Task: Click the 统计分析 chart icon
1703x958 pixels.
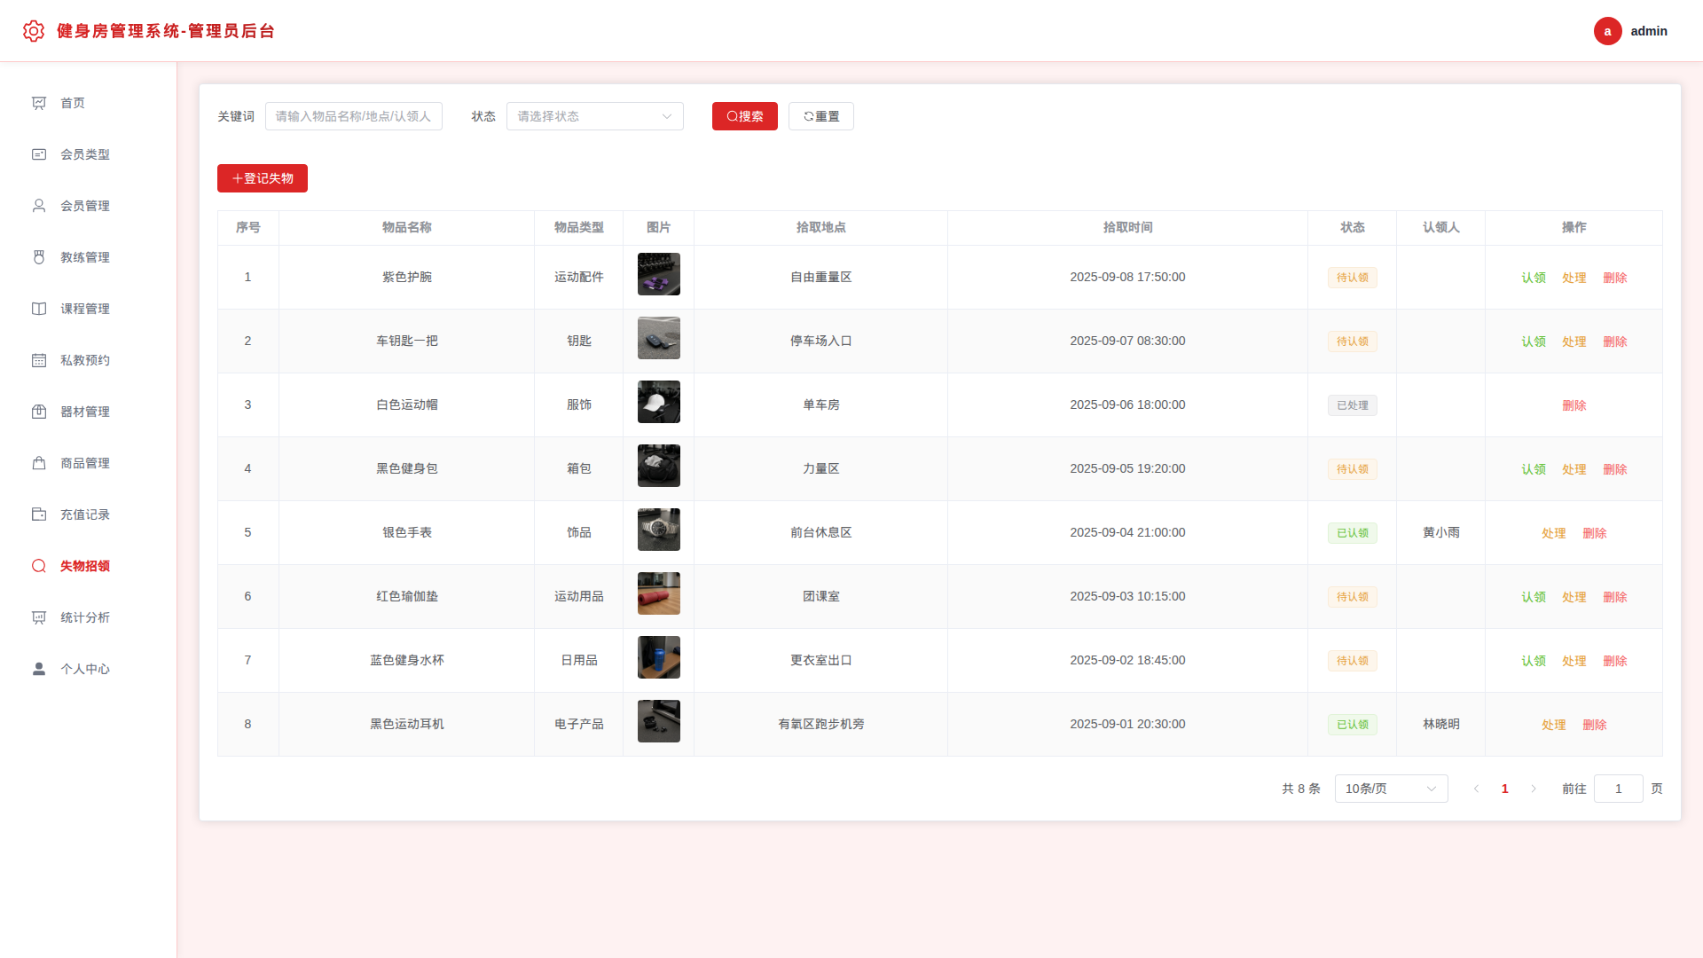Action: click(39, 617)
